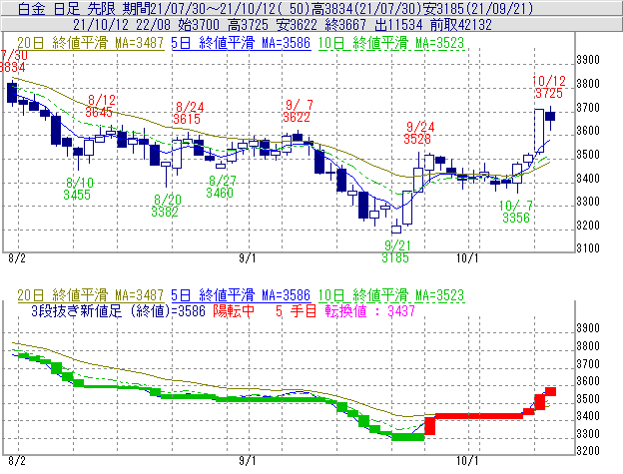Select lower chart 20日 終値平滑 MA=3487 legend

90,295
